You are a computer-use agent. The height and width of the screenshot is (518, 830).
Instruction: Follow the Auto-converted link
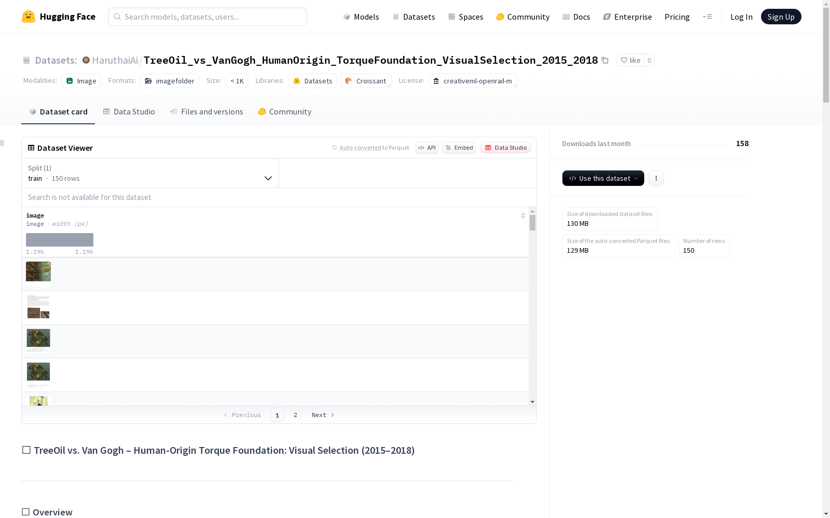360,148
